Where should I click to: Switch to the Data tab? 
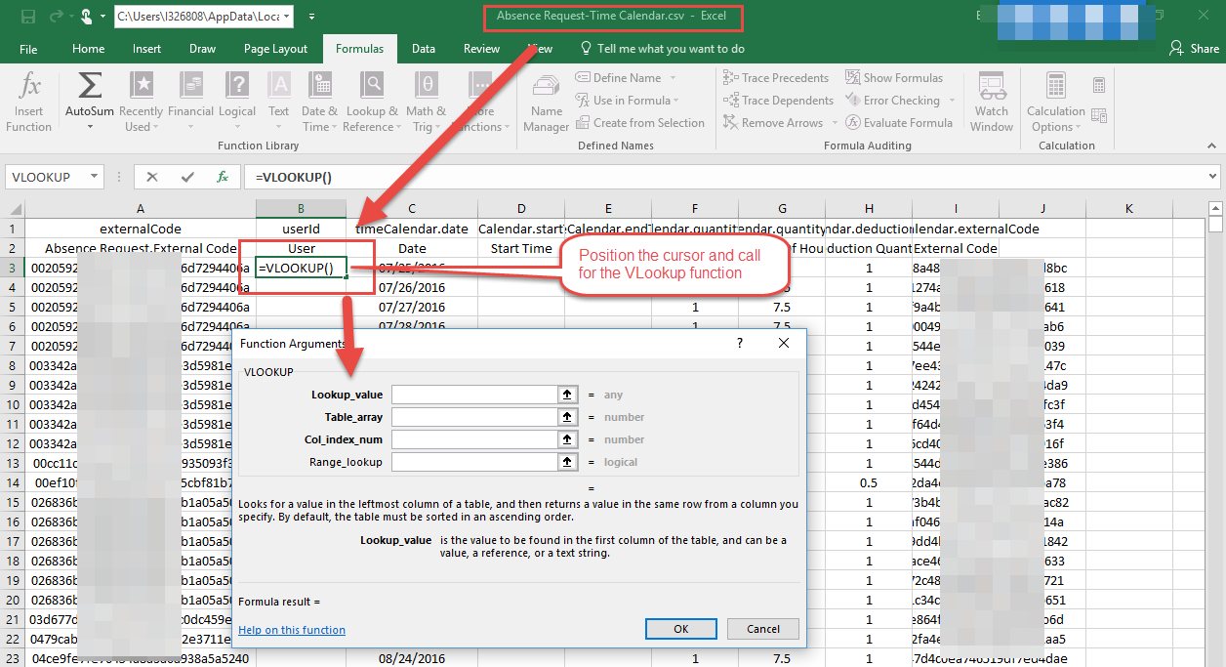pos(424,49)
